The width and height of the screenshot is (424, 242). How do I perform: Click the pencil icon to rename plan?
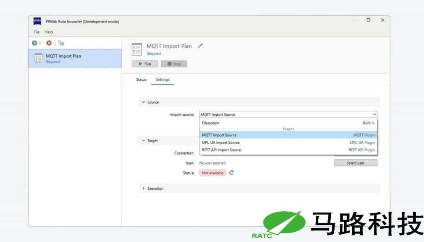point(200,46)
